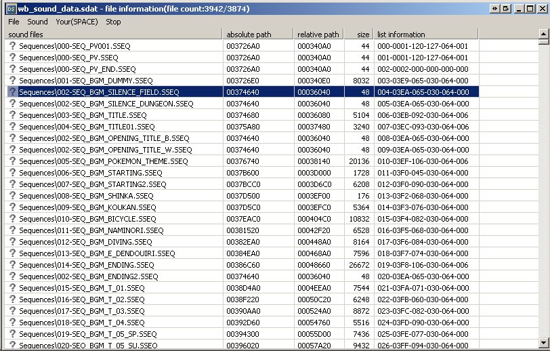Click the icon of 014-SEQ_BGM_ENDING.SSEQ row
The image size is (550, 351).
[x=12, y=265]
